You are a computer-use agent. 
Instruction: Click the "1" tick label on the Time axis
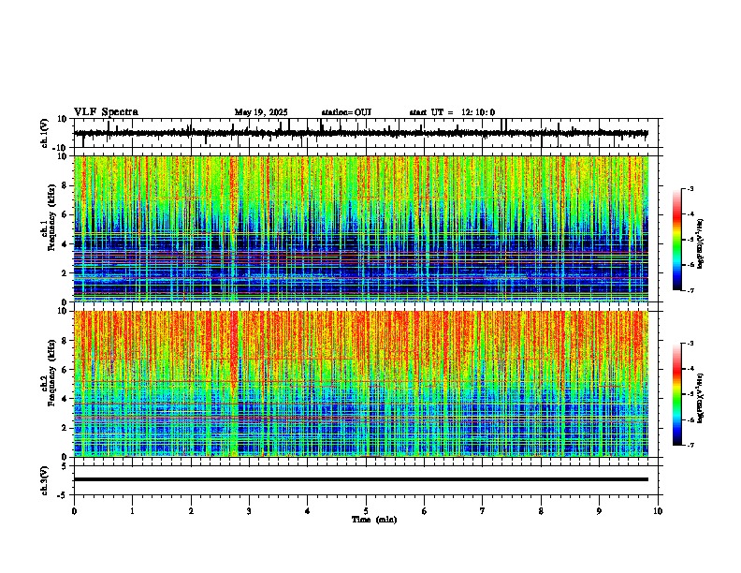tap(132, 511)
